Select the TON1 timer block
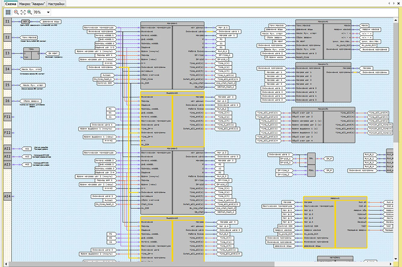Screen dimensions: 402x267 [x=31, y=54]
